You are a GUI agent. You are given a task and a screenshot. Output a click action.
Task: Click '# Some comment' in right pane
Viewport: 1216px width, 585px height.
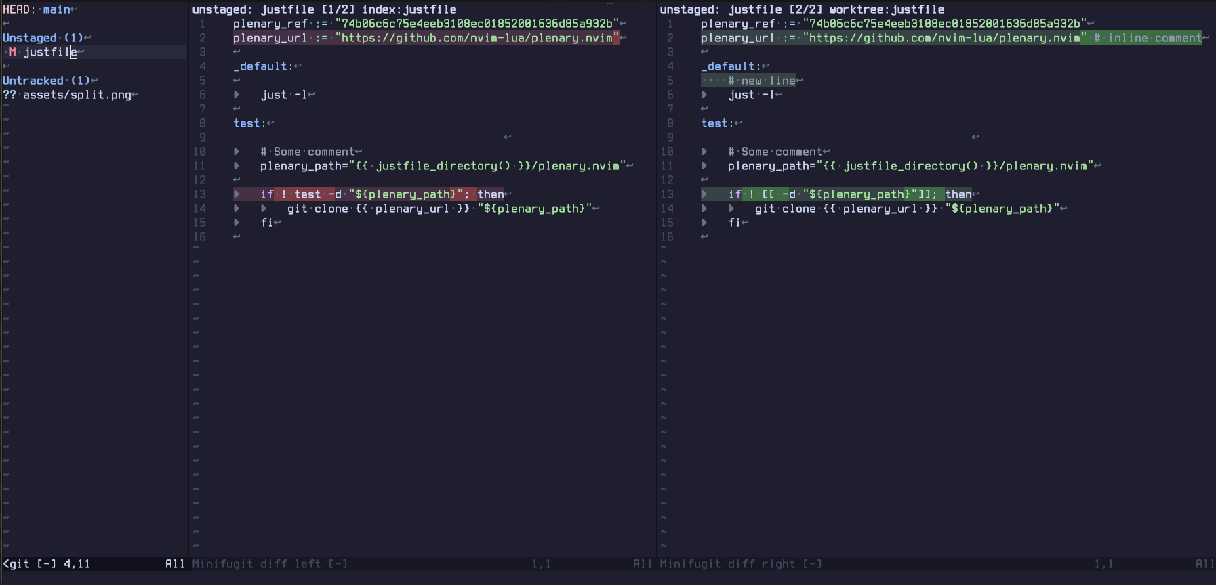pyautogui.click(x=775, y=152)
